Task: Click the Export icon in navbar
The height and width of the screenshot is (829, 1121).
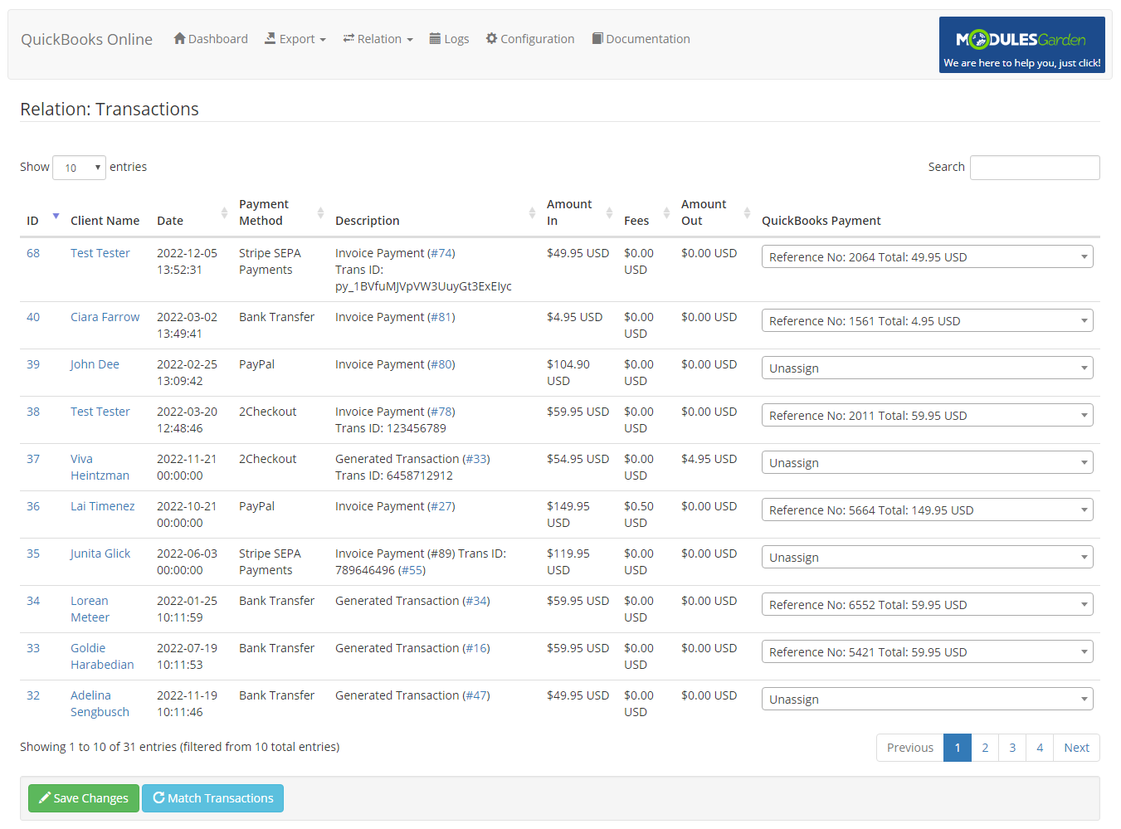Action: [271, 38]
